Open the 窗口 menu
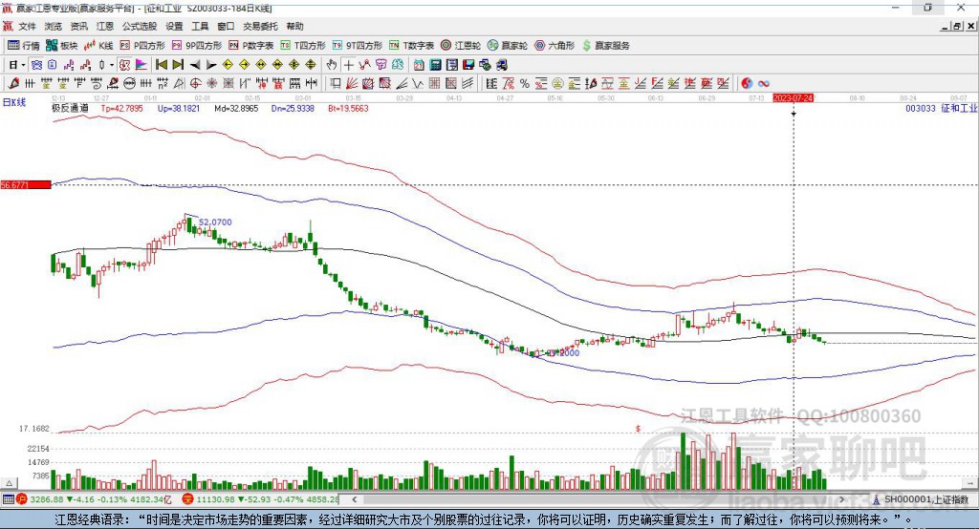This screenshot has width=979, height=529. [226, 26]
